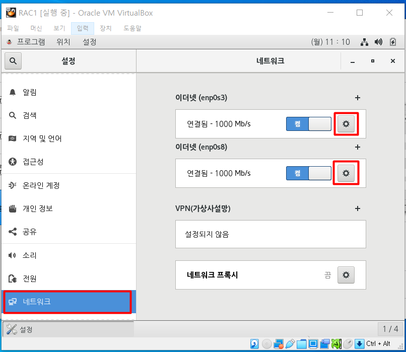Open the clock showing (월) 11 : 10

point(330,42)
